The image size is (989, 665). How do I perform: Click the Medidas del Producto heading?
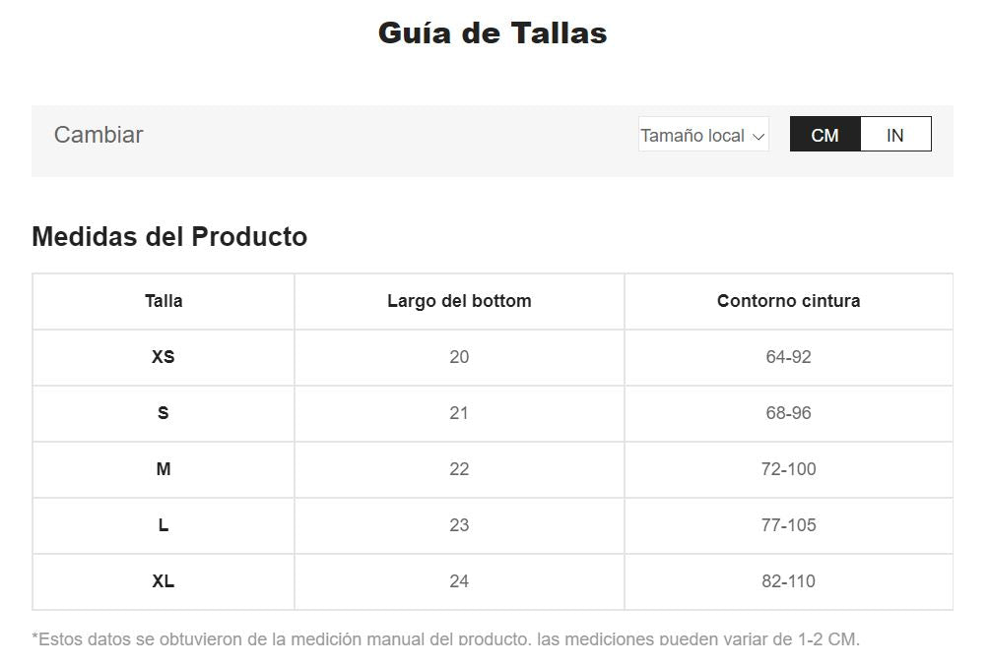(x=169, y=237)
